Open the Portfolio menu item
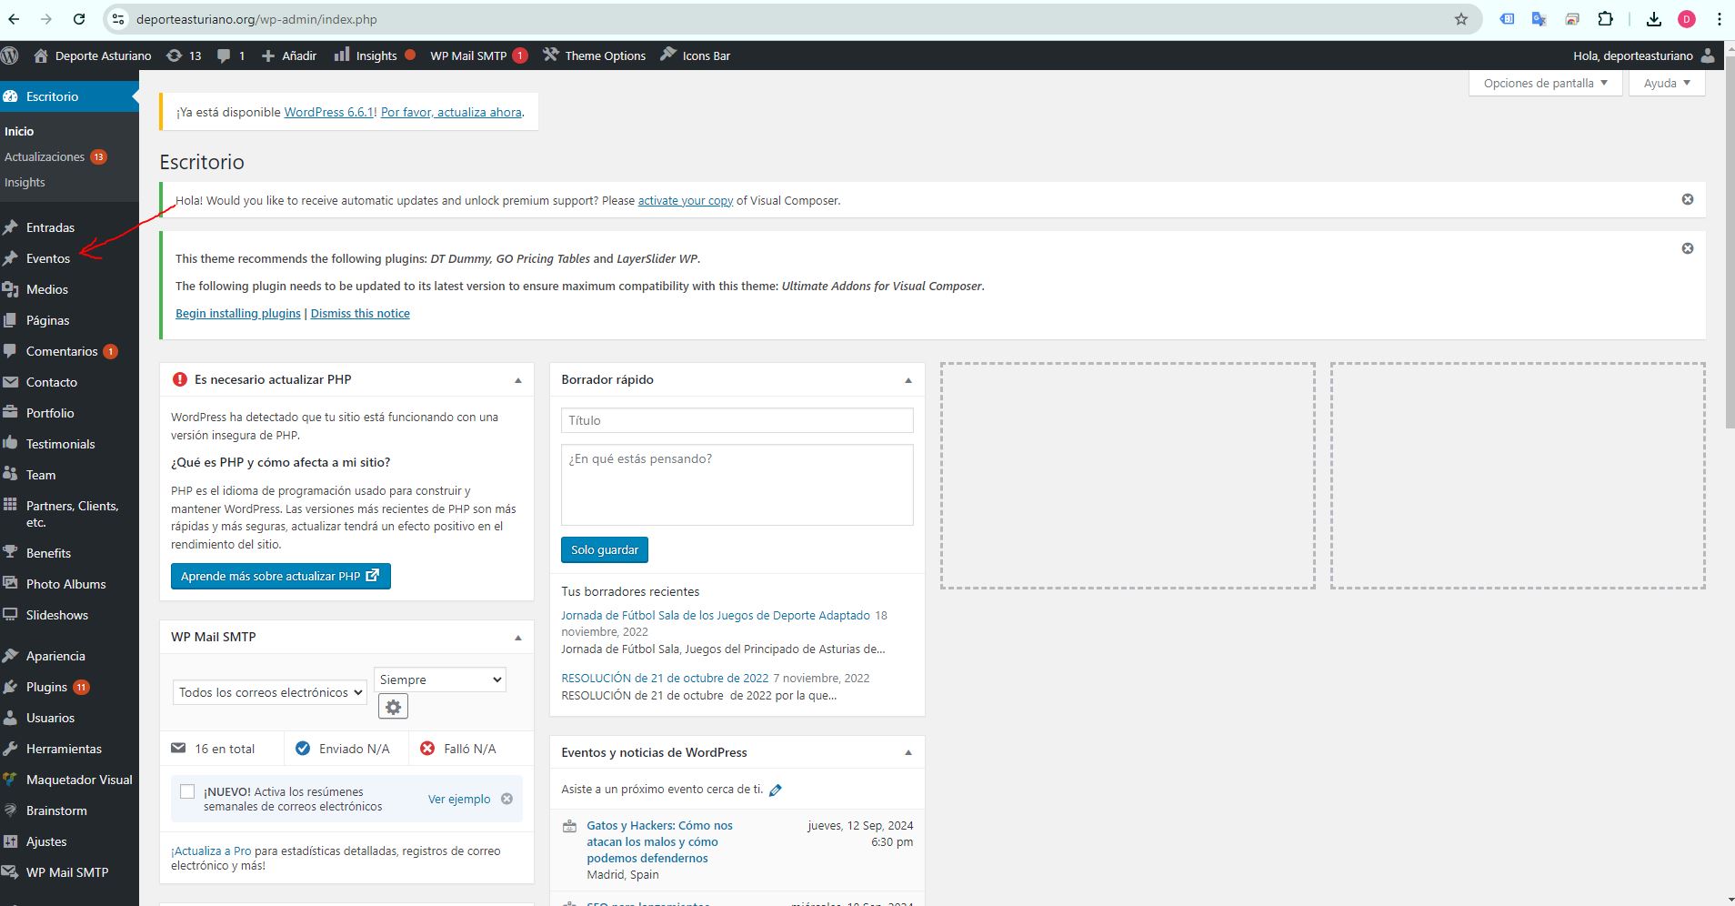 [50, 413]
